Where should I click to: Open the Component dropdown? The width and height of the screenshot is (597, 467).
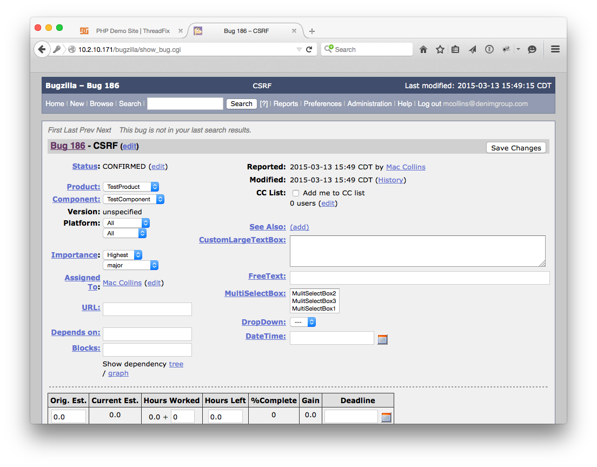[133, 199]
